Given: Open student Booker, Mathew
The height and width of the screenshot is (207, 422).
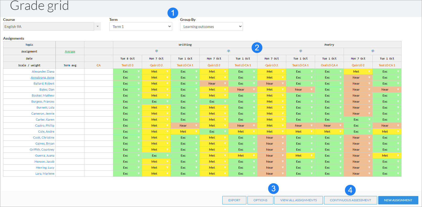Looking at the screenshot, I should pos(43,96).
